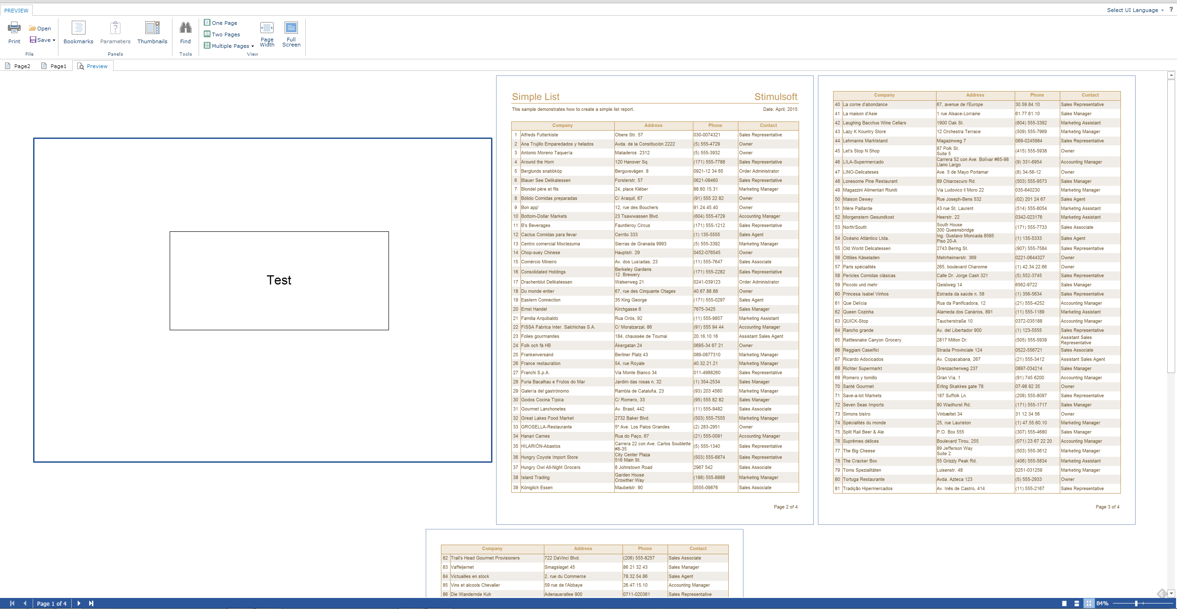Viewport: 1177px width, 609px height.
Task: Click the Alfreds Futterkiste row
Action: (x=655, y=135)
